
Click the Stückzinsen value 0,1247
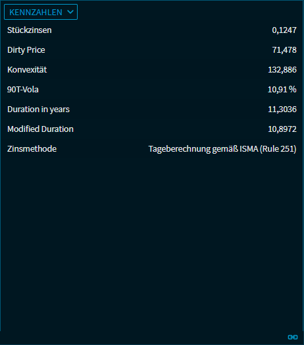coord(284,30)
